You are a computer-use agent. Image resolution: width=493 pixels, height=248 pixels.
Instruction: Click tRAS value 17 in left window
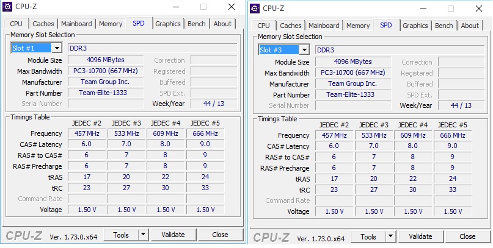(87, 177)
